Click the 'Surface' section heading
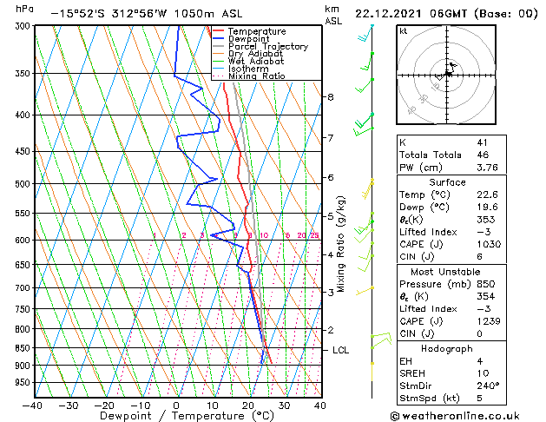The image size is (546, 422). 447,182
